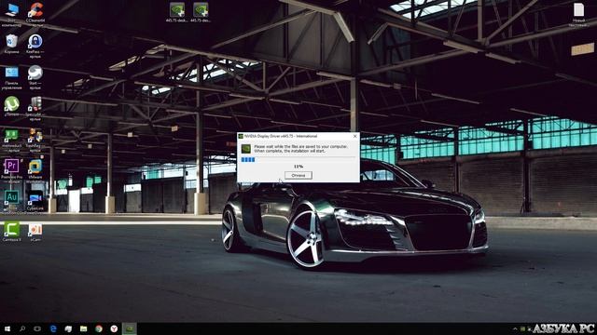Select the Adobe Premiere Pro desktop icon
597x335 pixels.
(x=12, y=171)
